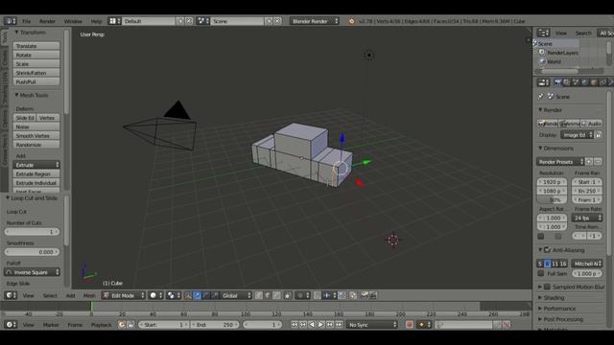Add a new render preset with plus
Screen dimensions: 614x345
(x=589, y=162)
